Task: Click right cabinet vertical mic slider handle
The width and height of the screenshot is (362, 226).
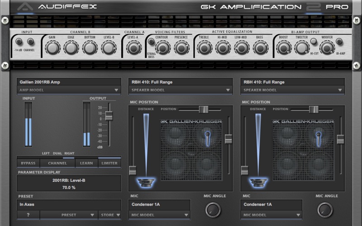Action: click(340, 139)
